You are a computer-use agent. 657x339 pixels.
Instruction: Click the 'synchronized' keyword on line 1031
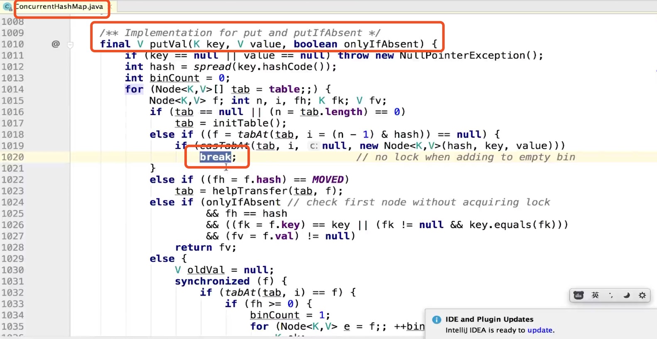click(x=212, y=281)
